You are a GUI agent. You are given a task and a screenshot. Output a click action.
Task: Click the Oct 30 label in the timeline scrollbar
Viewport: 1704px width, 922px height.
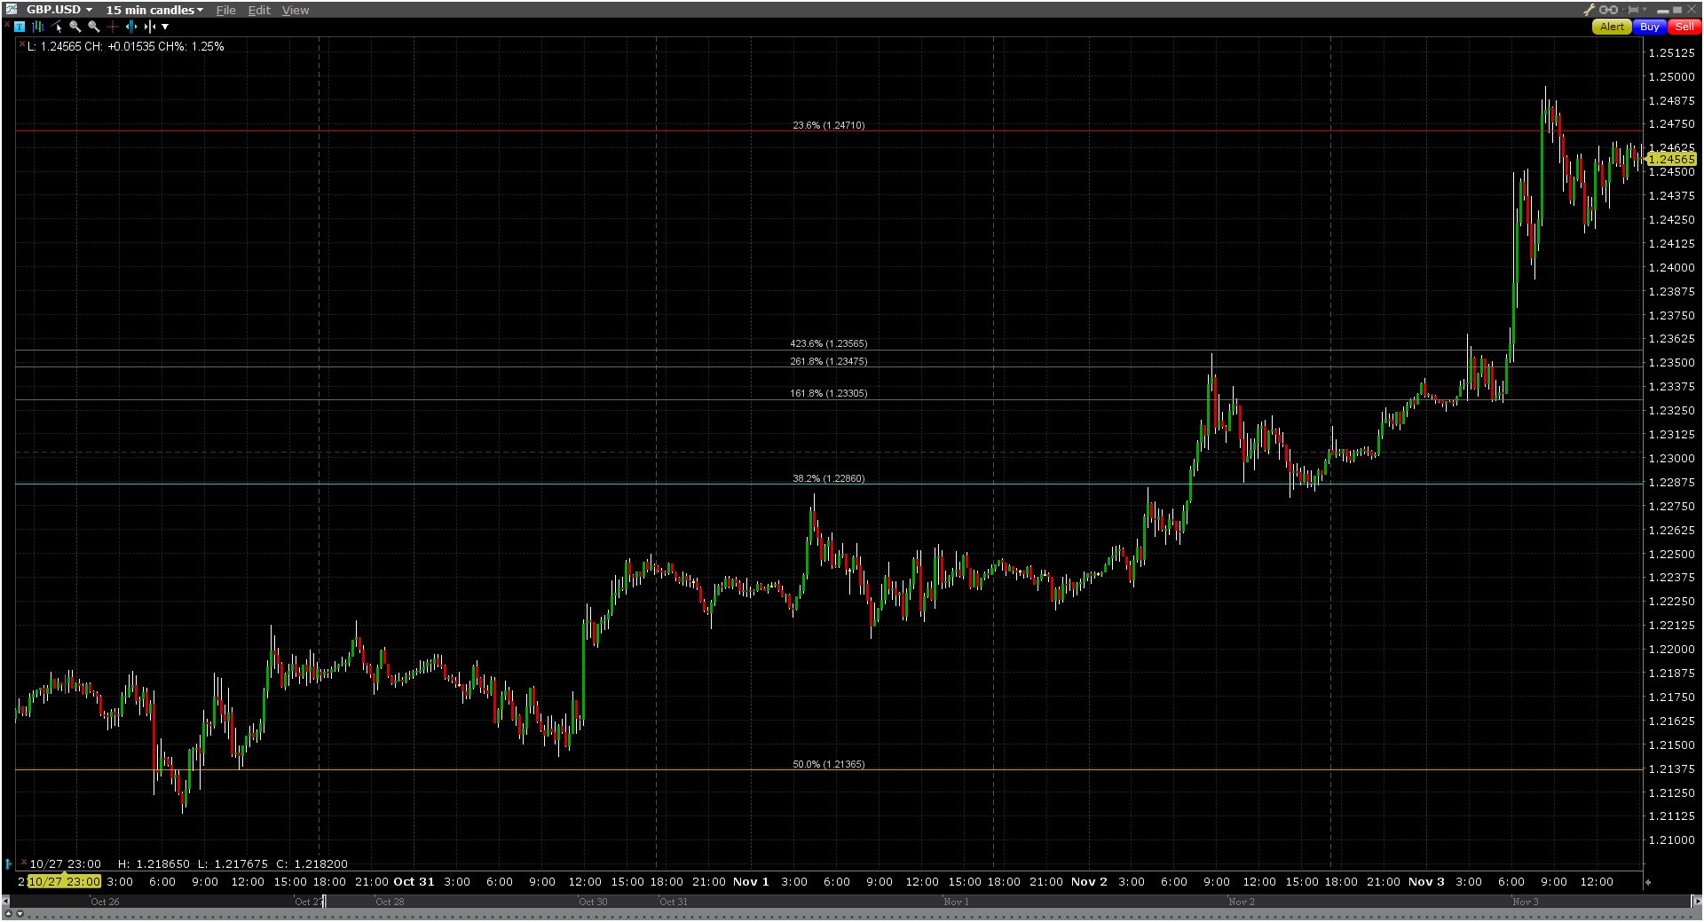coord(593,902)
